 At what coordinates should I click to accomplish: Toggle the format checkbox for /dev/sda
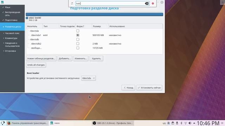pyautogui.click(x=78, y=31)
